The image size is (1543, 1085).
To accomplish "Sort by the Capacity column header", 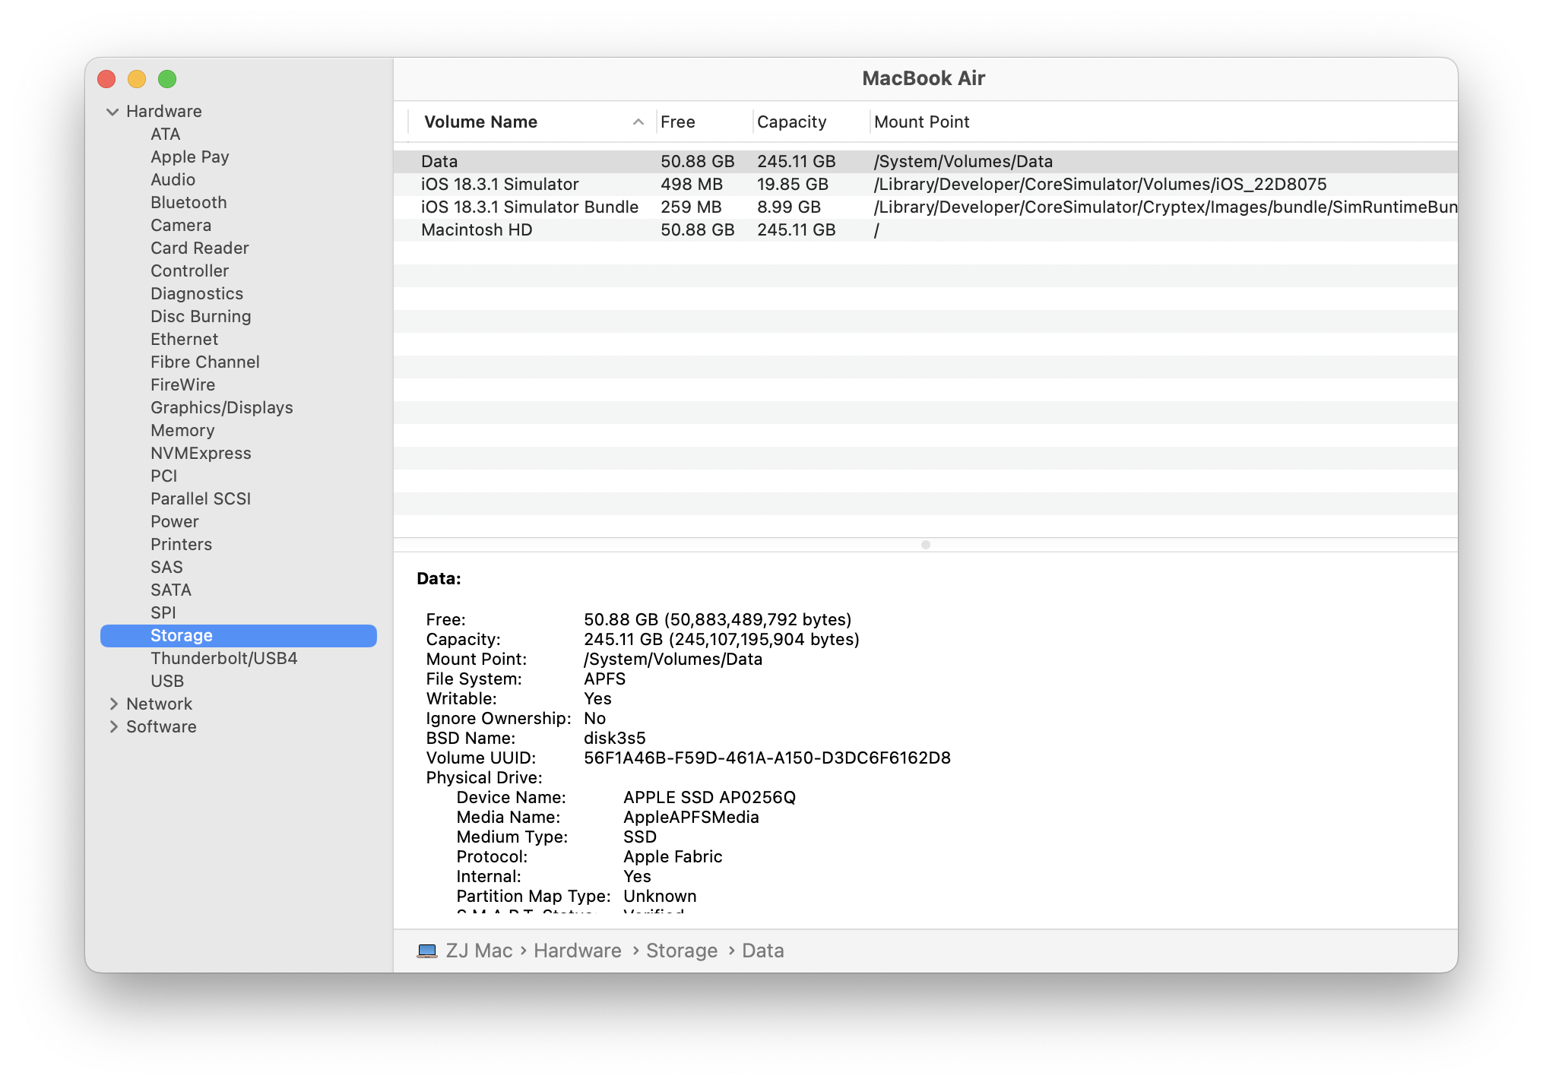I will (x=791, y=122).
